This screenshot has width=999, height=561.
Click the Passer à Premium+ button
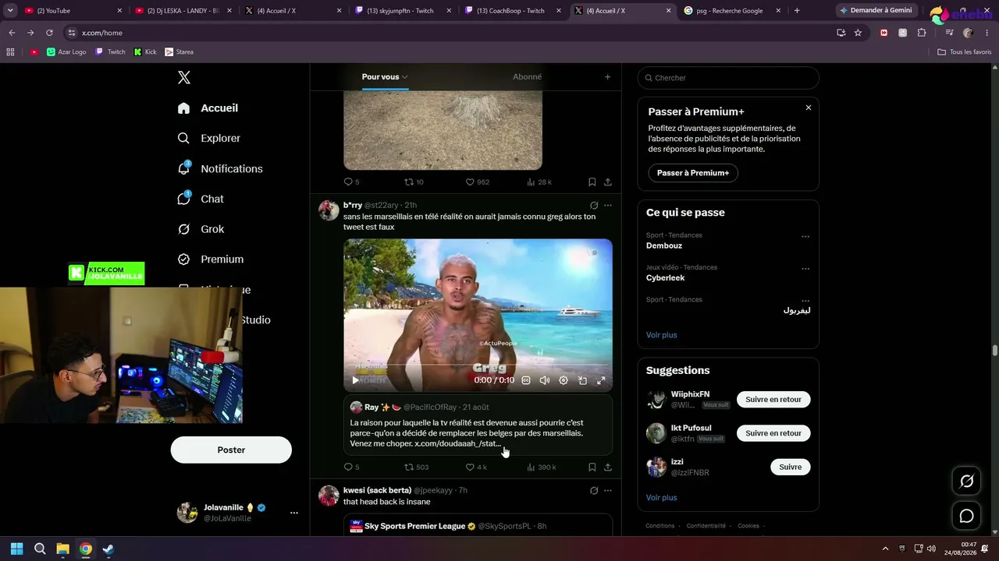pyautogui.click(x=693, y=173)
